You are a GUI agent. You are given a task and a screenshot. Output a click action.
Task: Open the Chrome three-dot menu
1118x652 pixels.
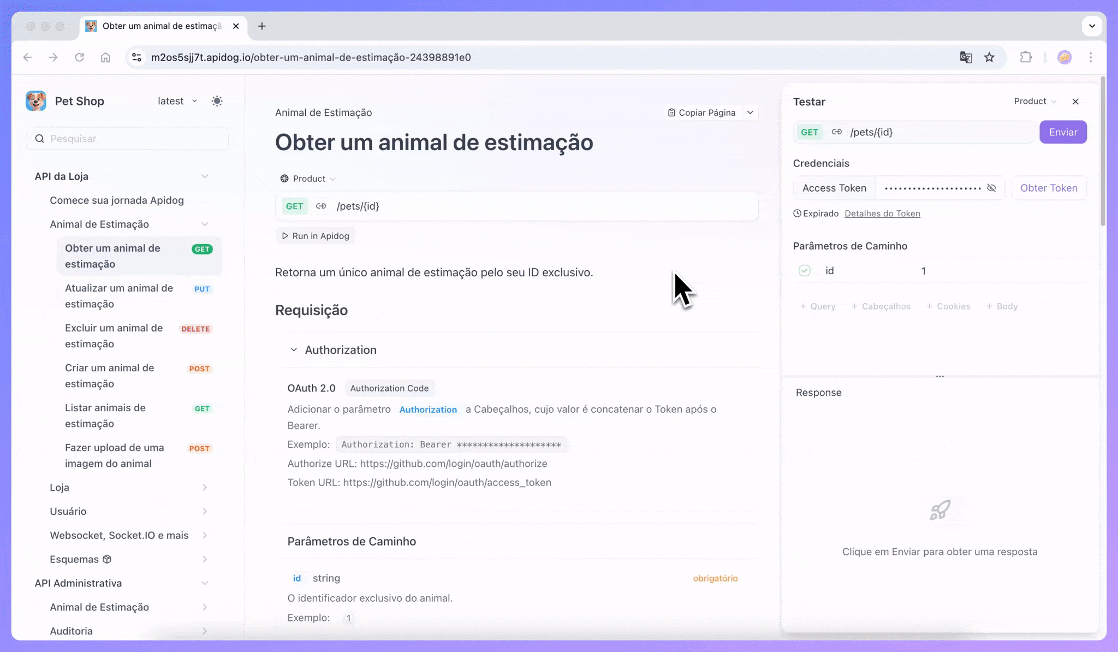coord(1091,57)
